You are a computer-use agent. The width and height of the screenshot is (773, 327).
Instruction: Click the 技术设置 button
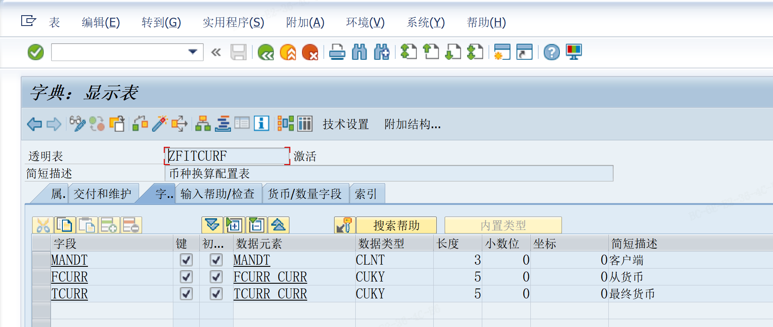345,124
